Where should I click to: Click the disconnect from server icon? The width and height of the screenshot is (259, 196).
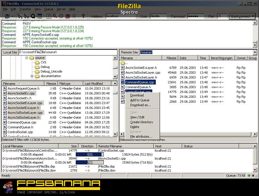click(68, 16)
